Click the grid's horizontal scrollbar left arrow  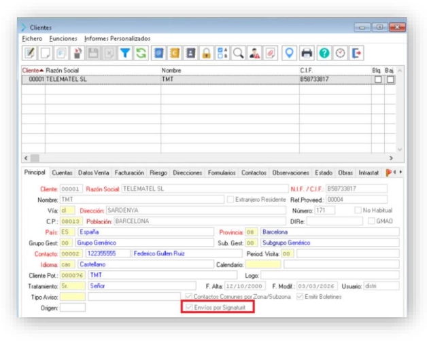26,158
